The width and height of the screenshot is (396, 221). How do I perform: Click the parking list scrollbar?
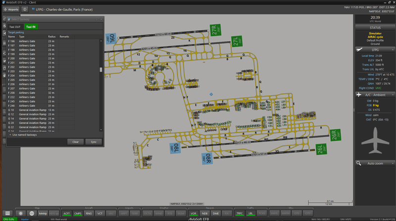pyautogui.click(x=101, y=70)
